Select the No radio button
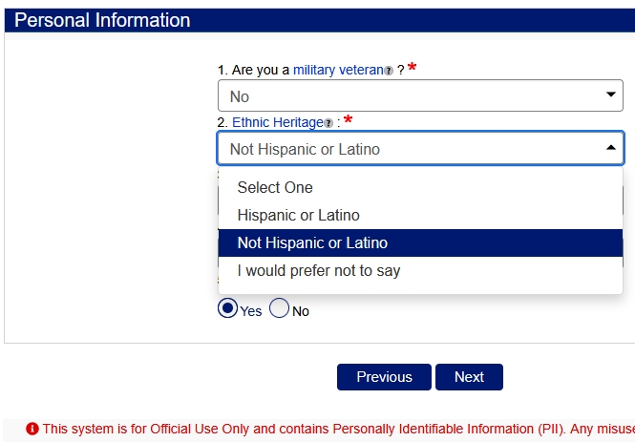Viewport: 635px width, 442px height. click(x=279, y=308)
